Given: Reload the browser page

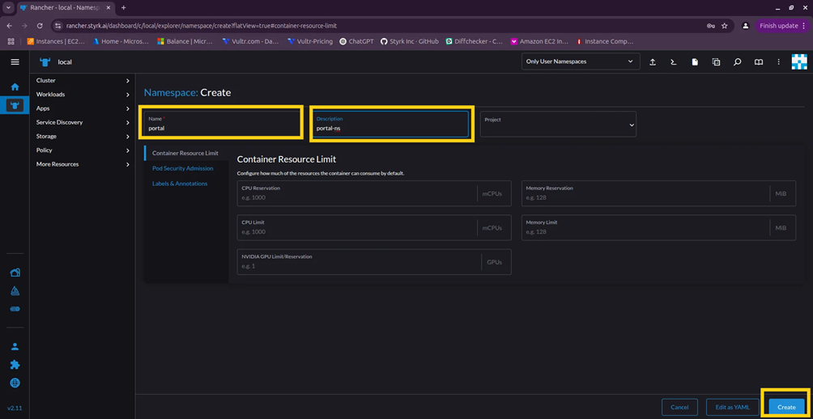Looking at the screenshot, I should 40,25.
